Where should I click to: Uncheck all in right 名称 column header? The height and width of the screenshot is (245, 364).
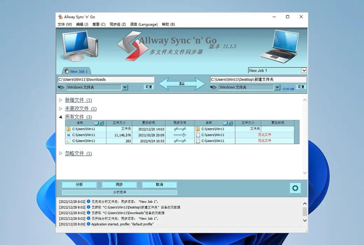(225, 123)
